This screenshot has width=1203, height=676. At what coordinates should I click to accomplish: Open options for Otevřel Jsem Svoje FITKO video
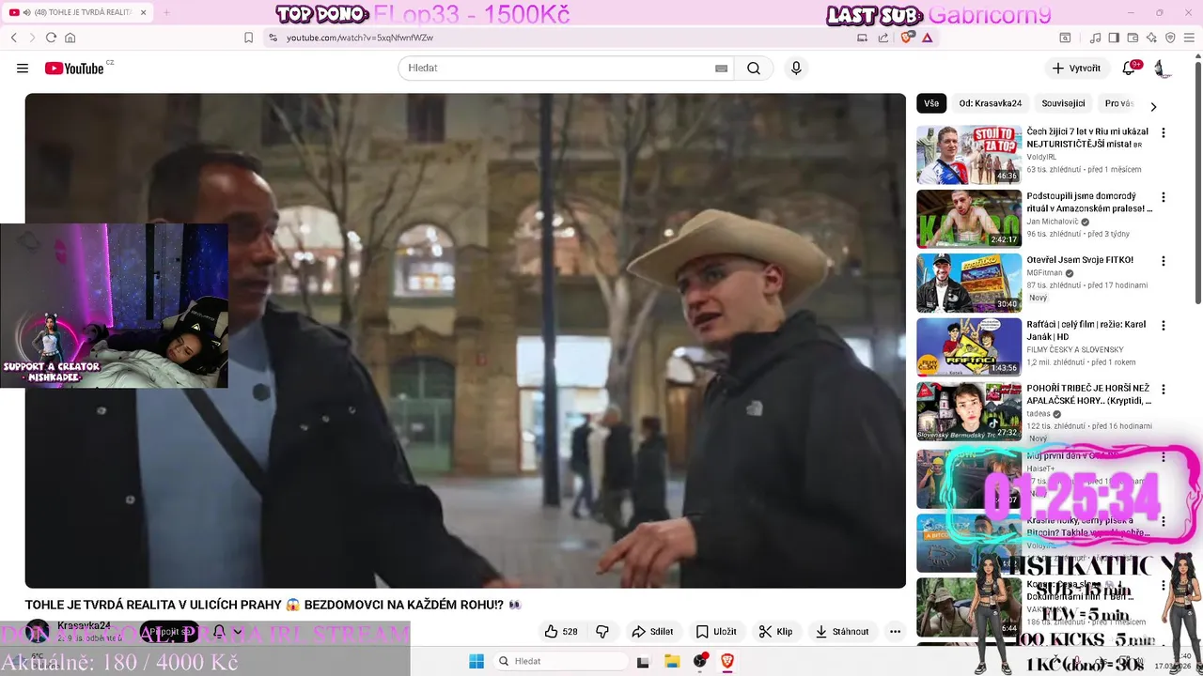pyautogui.click(x=1164, y=262)
